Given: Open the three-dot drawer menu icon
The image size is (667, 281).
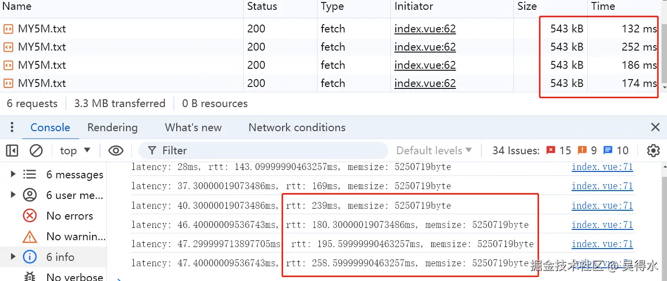Looking at the screenshot, I should (12, 128).
